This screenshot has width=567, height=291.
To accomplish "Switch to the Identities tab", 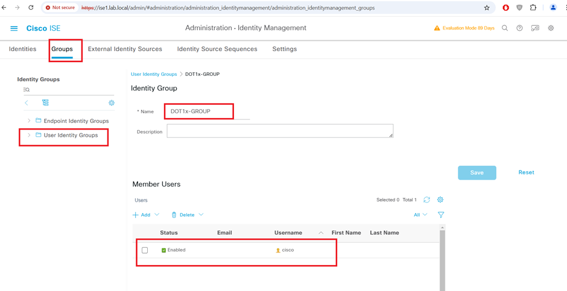I will click(23, 49).
